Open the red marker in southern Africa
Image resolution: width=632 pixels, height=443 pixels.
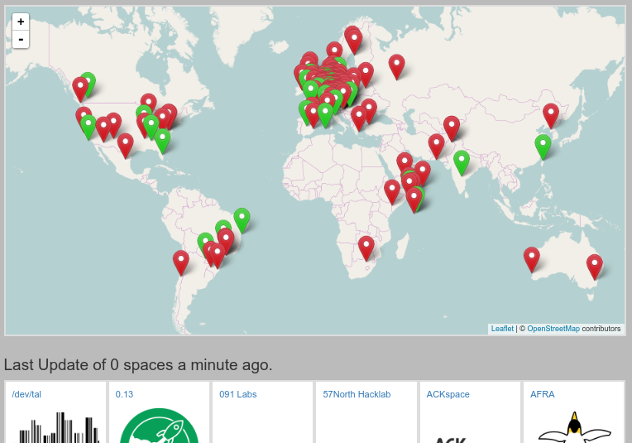[366, 248]
